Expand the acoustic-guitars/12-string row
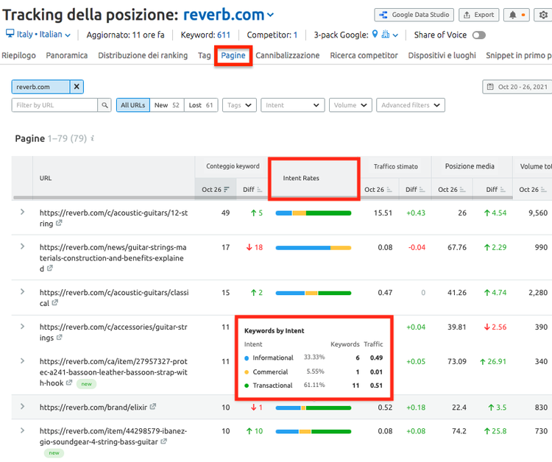This screenshot has height=462, width=552. [22, 212]
